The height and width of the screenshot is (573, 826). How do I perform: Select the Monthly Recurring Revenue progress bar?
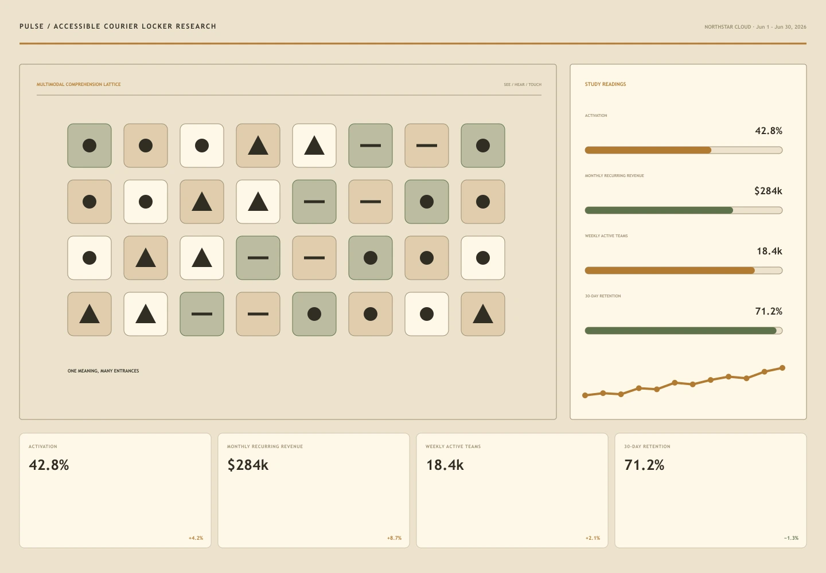[x=684, y=210]
